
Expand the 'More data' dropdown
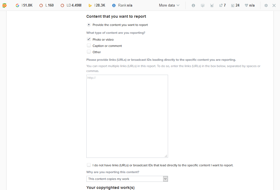tap(169, 5)
